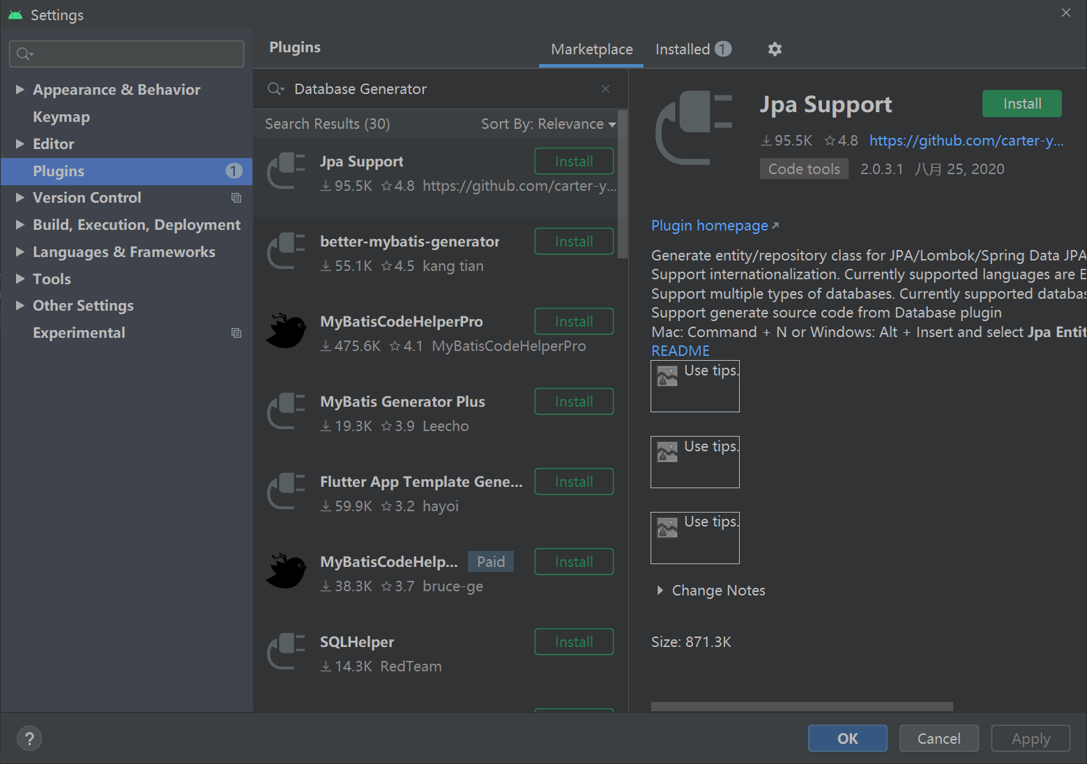Click the Android robot icon in the titlebar
Image resolution: width=1087 pixels, height=764 pixels.
(15, 14)
